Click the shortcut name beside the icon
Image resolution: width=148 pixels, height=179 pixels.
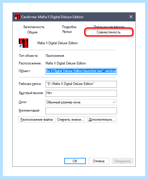tap(58, 43)
